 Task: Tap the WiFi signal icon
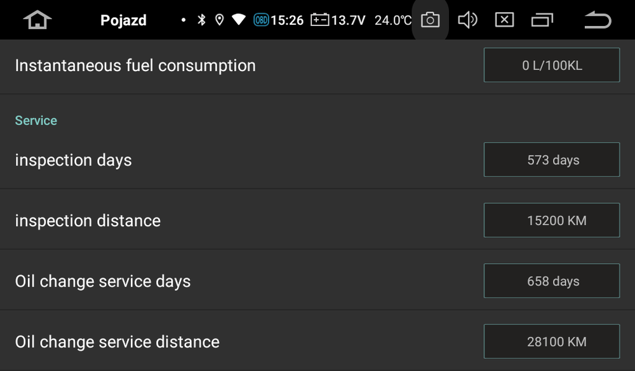(x=238, y=20)
